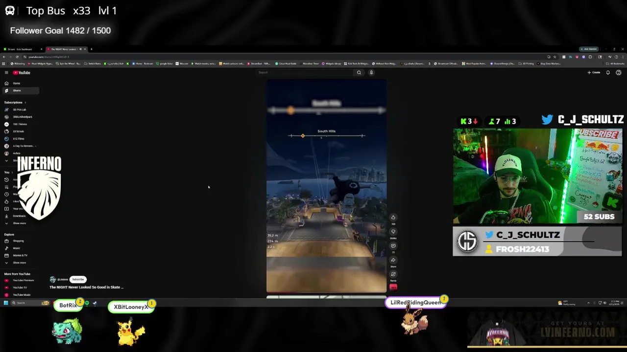Click the search magnifier button
Image resolution: width=627 pixels, height=352 pixels.
(359, 72)
